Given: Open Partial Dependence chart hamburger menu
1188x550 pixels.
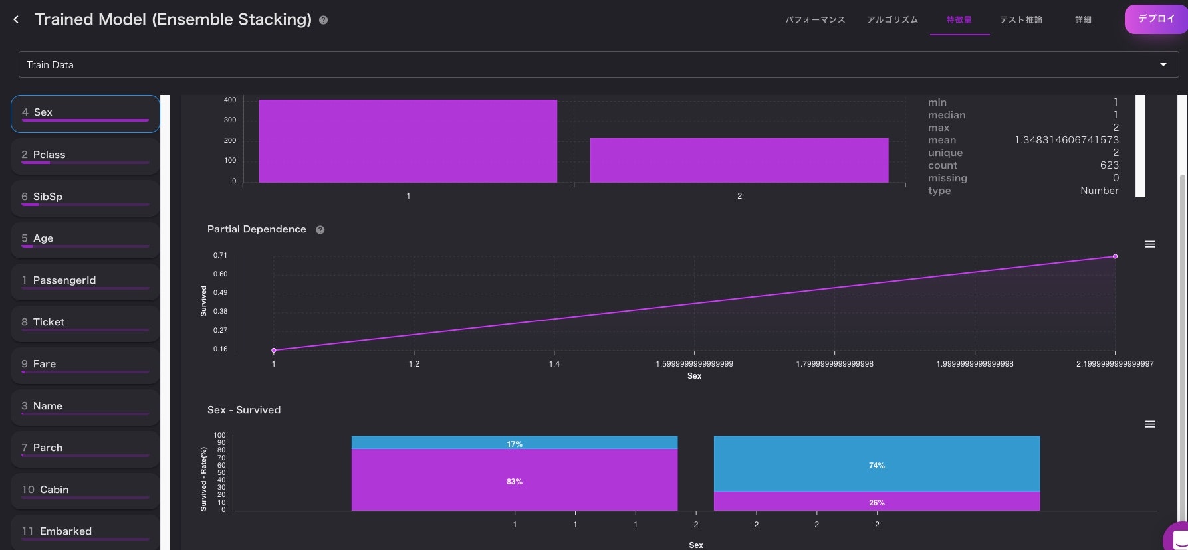Looking at the screenshot, I should [1149, 244].
